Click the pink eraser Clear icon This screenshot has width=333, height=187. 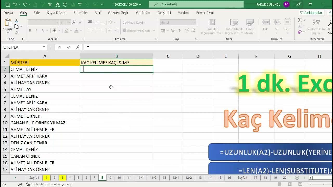pyautogui.click(x=300, y=32)
